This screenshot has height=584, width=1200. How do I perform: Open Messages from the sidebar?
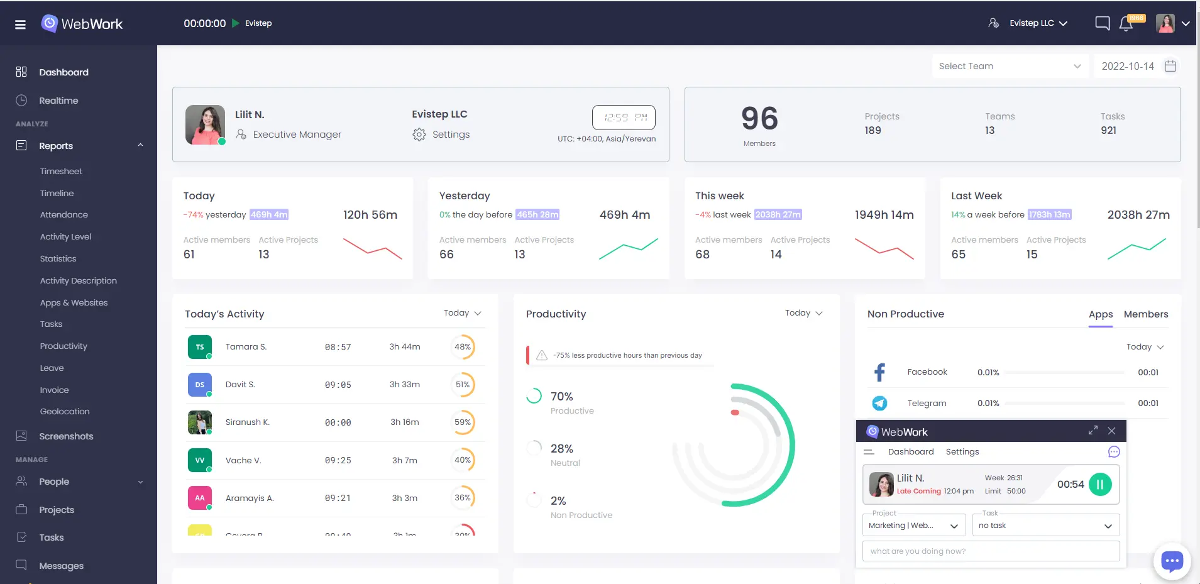(61, 565)
